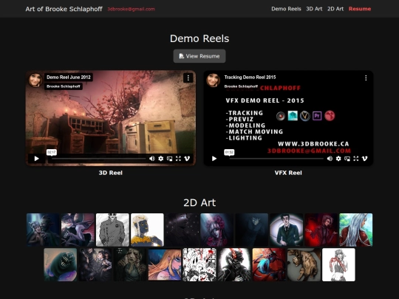This screenshot has height=299, width=399.
Task: Play the Demo Reel June 2012 video
Action: tap(37, 159)
